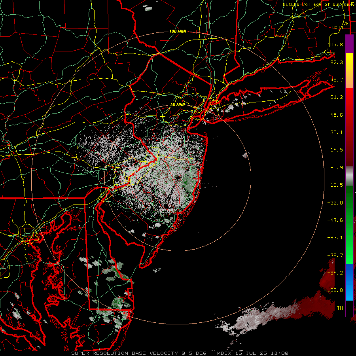Viewport: 356px width, 356px height.
Task: Click the SUPER-RESOLUTION BASE VELOCITY caption text
Action: point(125,353)
